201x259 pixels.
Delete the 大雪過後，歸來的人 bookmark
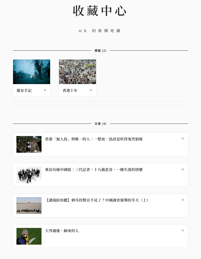click(x=183, y=231)
